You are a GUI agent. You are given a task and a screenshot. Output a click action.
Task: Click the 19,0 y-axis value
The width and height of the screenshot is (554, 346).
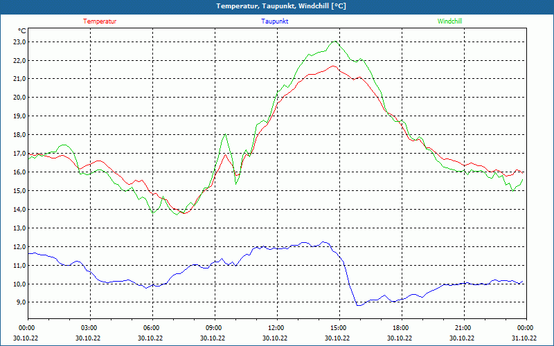pyautogui.click(x=20, y=116)
